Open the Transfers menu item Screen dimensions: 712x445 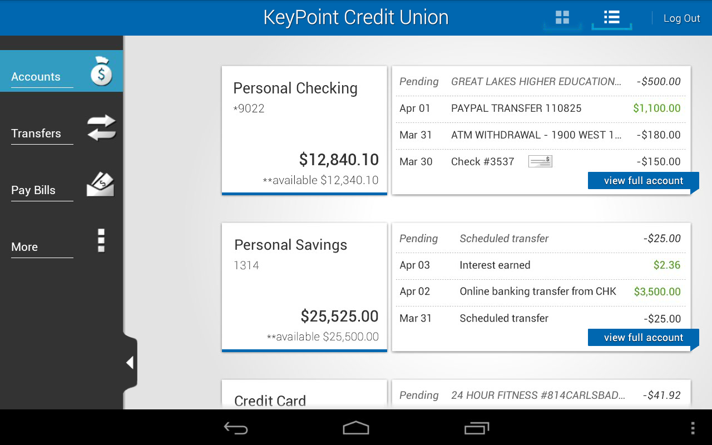[x=36, y=133]
